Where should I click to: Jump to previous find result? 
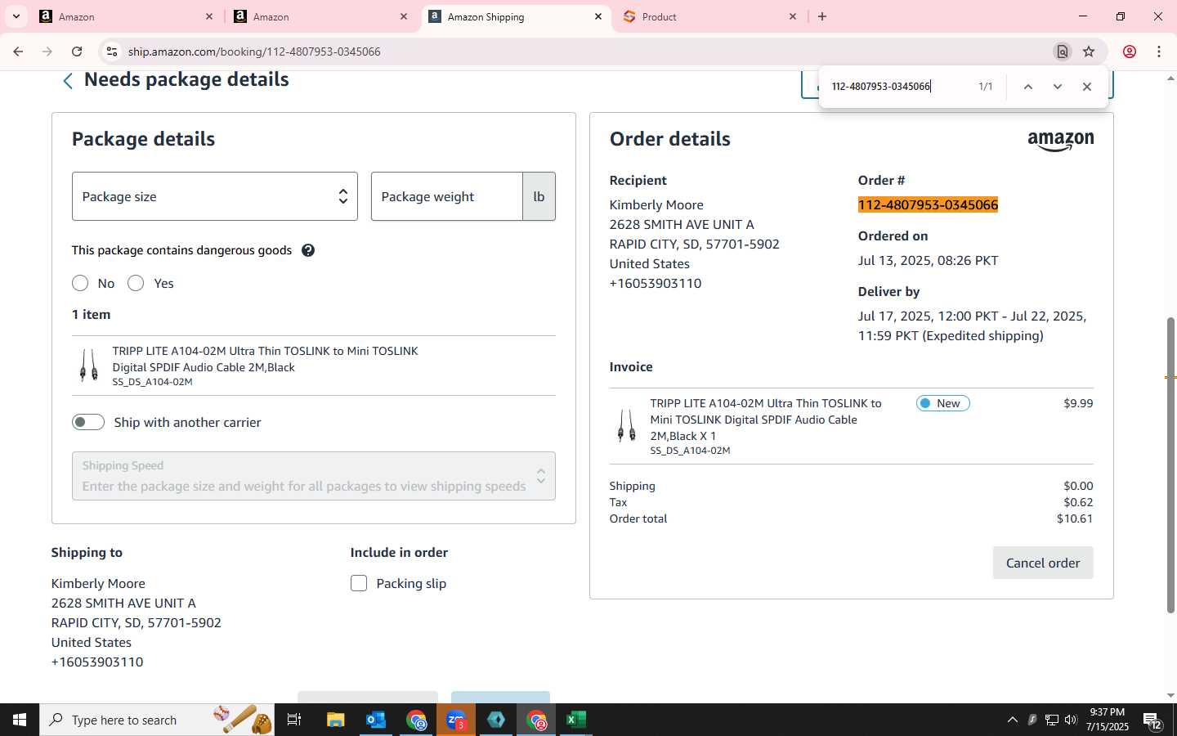tap(1028, 87)
